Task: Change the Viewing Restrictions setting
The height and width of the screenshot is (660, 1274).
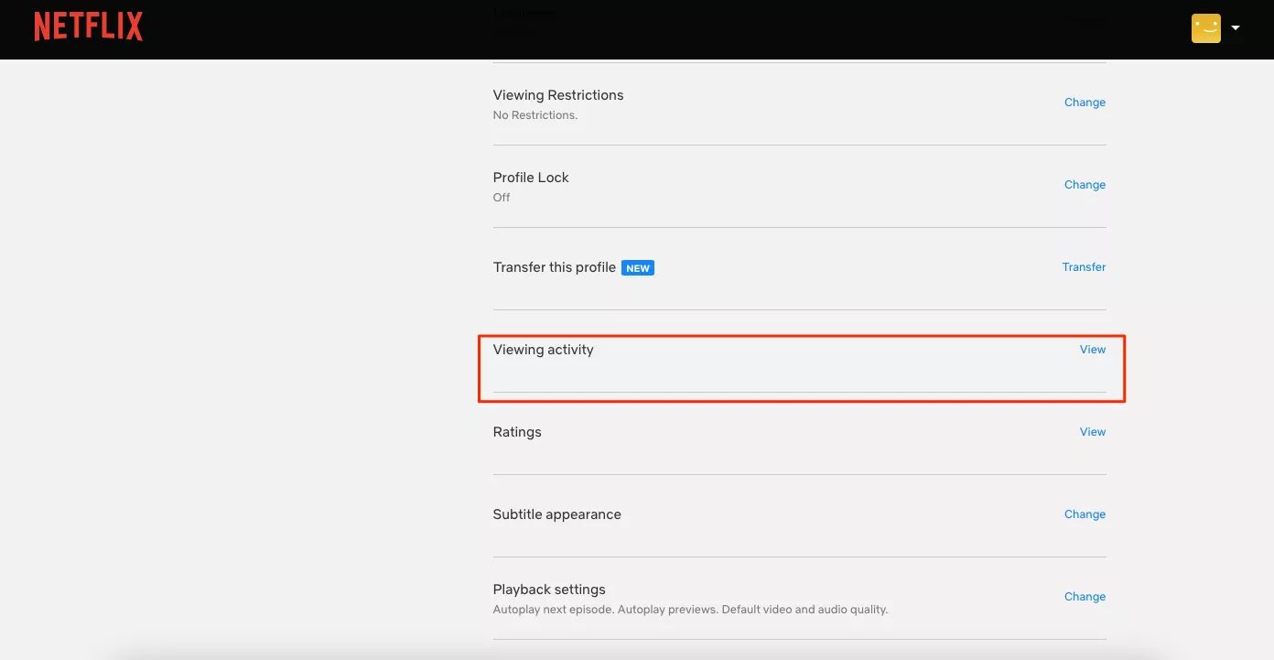Action: pyautogui.click(x=1085, y=103)
